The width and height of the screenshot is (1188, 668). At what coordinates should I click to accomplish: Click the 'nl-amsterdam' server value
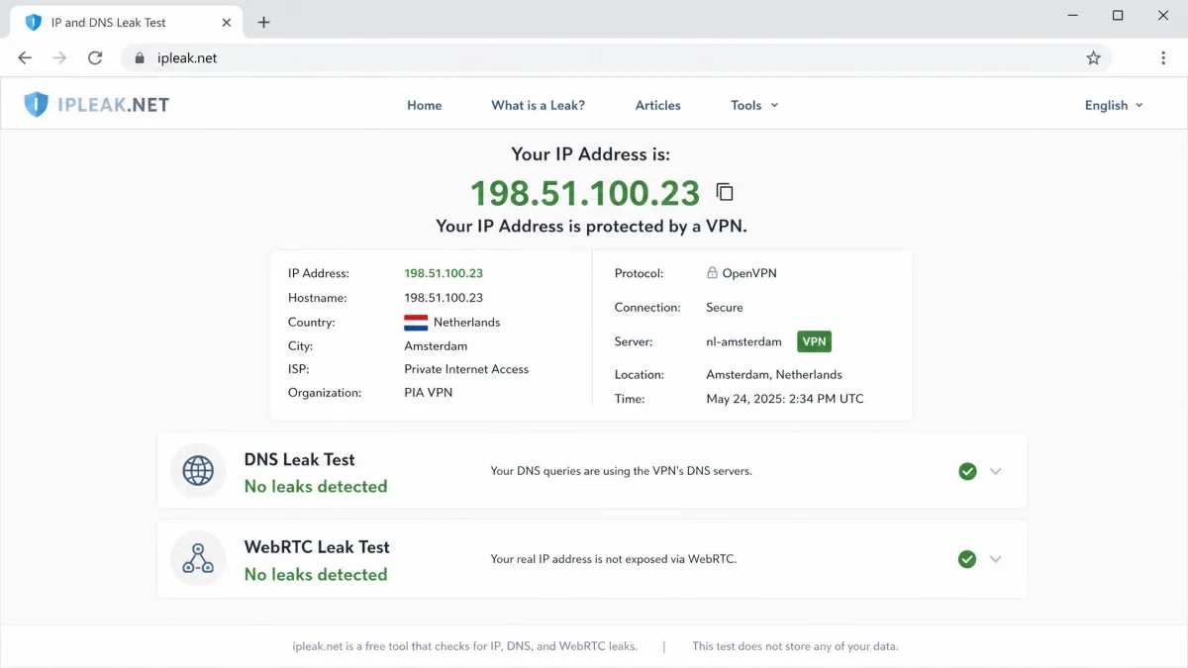point(743,341)
